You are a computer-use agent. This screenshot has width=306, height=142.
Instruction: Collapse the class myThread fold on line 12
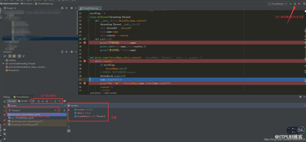[x=88, y=17]
